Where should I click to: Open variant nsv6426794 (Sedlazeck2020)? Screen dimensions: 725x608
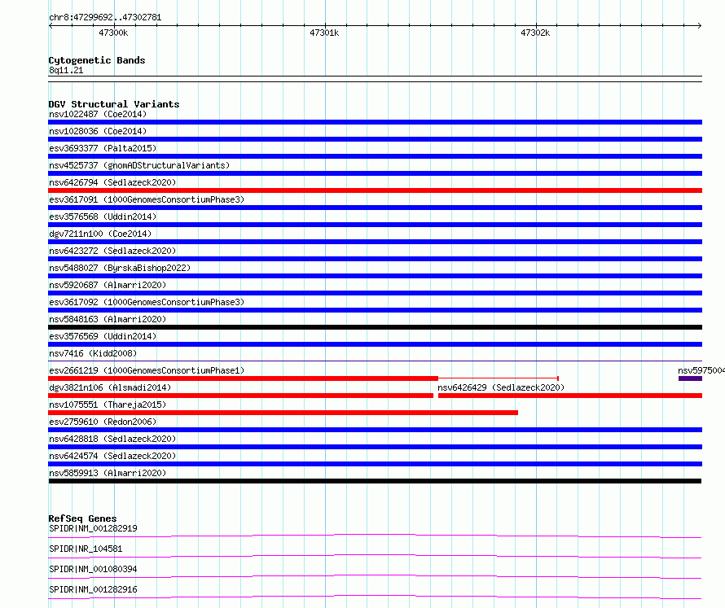(x=112, y=182)
